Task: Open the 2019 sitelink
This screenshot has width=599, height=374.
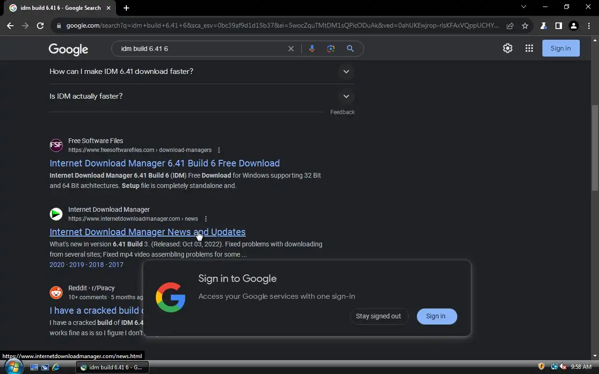Action: tap(77, 265)
